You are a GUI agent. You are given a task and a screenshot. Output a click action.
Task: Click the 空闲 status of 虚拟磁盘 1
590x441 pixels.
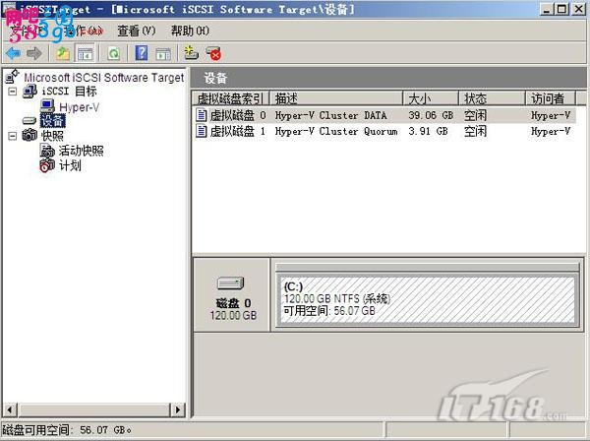pyautogui.click(x=475, y=131)
